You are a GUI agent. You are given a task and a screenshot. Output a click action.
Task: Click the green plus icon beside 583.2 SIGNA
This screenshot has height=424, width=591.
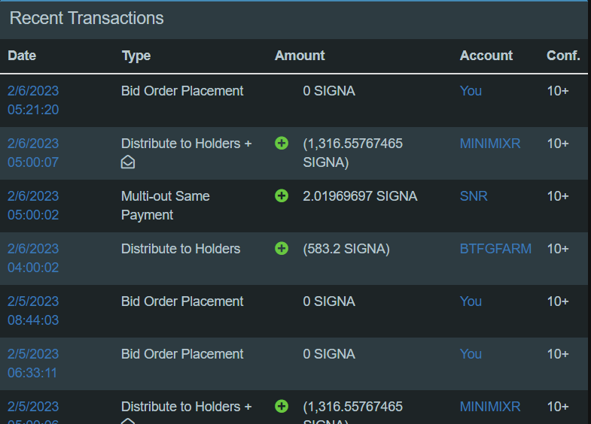click(282, 249)
